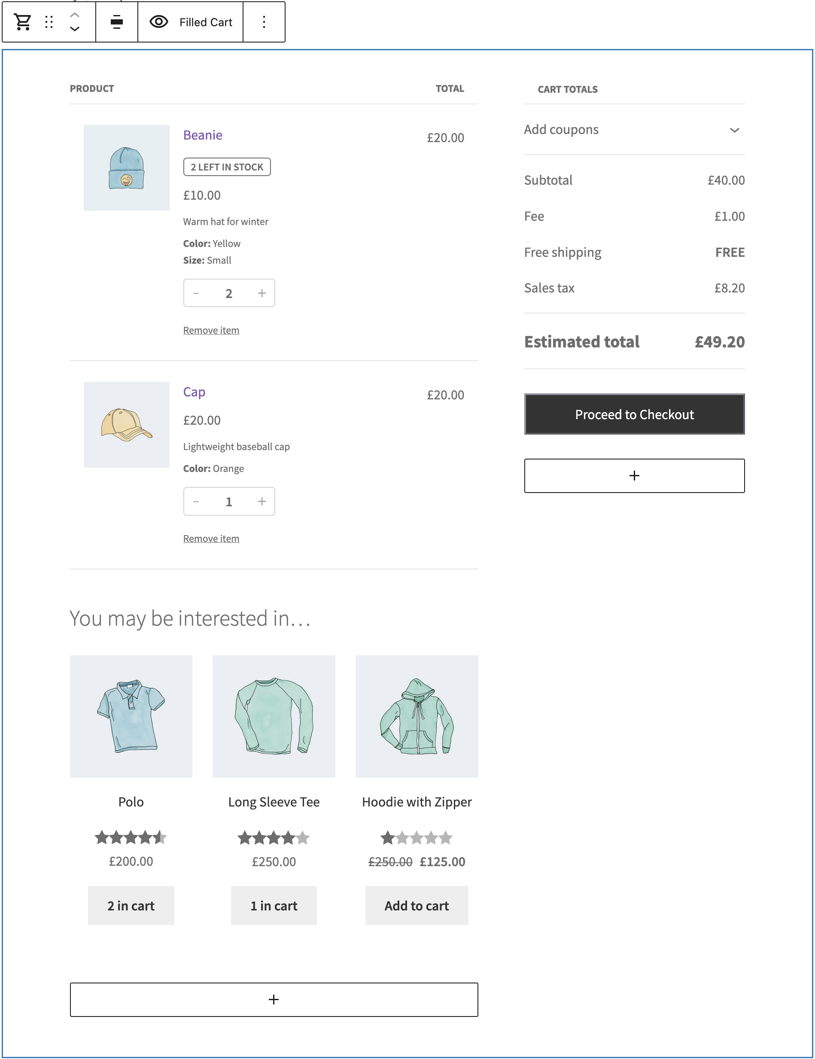Click the drag handle dots icon
Viewport: 815px width, 1059px height.
49,22
